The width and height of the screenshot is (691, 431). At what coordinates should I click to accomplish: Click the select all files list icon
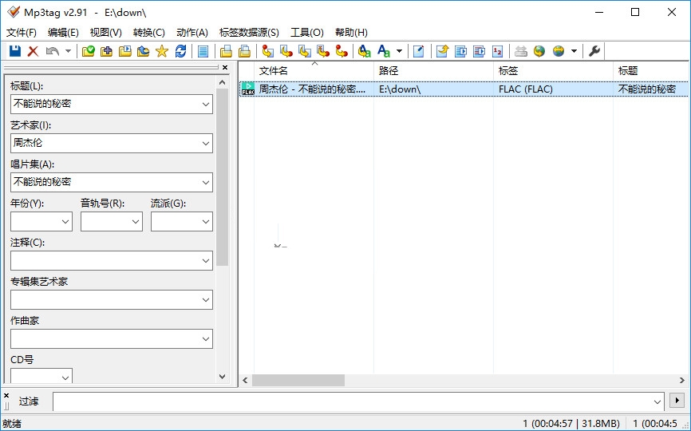pyautogui.click(x=203, y=51)
